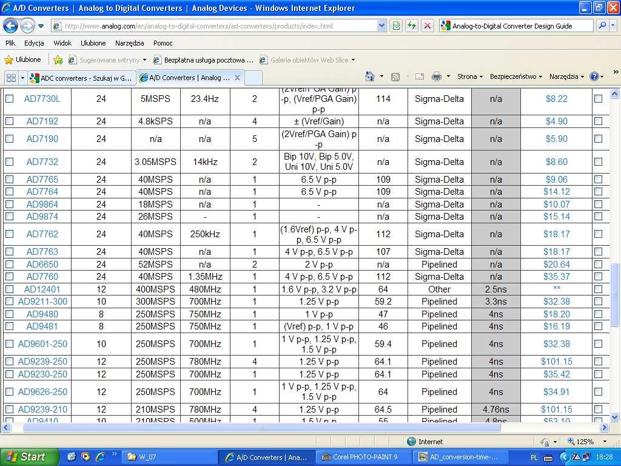Click the vertical scrollbar down arrow
Viewport: 621px width, 466px height.
614,417
